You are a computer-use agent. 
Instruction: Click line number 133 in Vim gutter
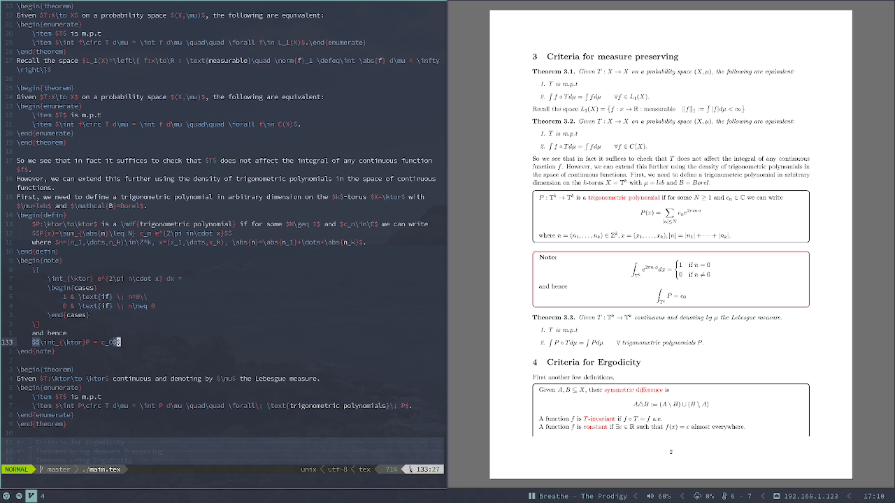(x=8, y=342)
